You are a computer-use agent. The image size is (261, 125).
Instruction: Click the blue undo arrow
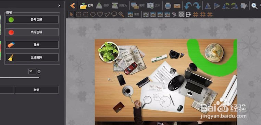click(x=188, y=6)
